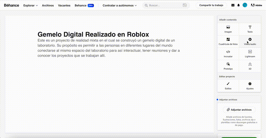
Task: Add an Imagen content block
Action: (228, 29)
